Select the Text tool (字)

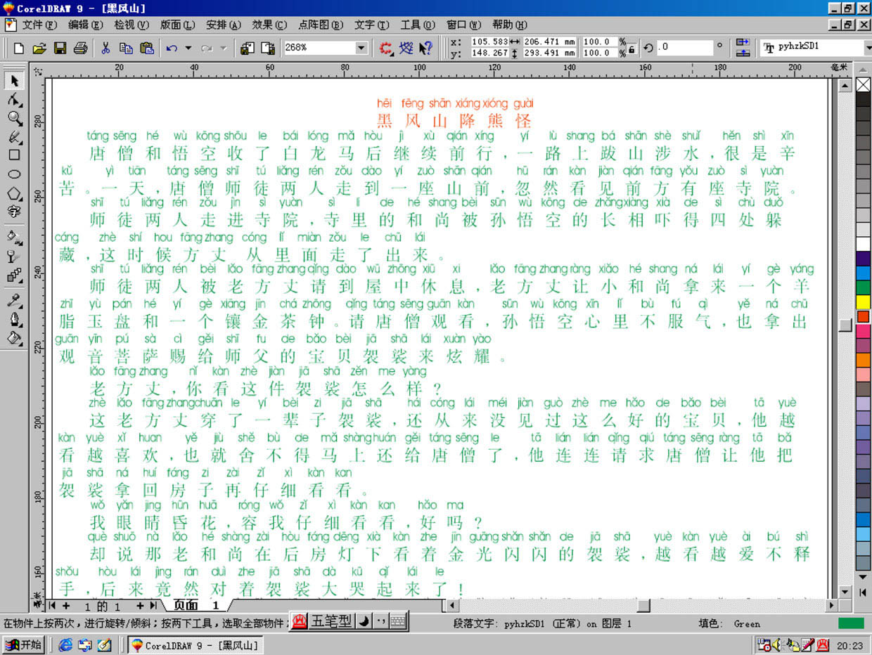(14, 211)
